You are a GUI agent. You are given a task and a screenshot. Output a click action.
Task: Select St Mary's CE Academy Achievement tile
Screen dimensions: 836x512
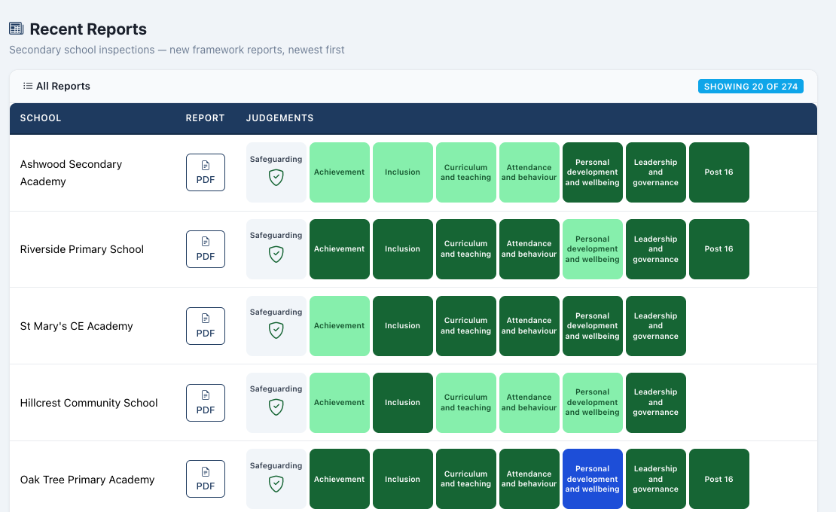click(340, 325)
